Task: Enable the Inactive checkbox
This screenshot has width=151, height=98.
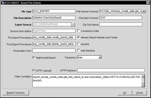Action: pyautogui.click(x=79, y=44)
